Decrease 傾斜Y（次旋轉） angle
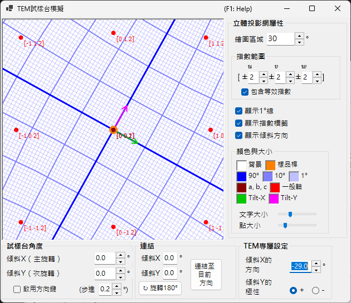 pyautogui.click(x=121, y=277)
